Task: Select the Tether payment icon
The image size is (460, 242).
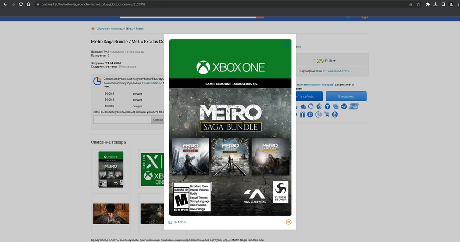Action: [327, 107]
